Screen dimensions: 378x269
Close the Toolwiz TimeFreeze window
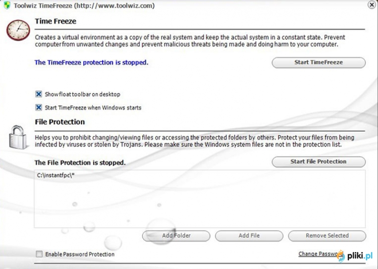(x=372, y=5)
